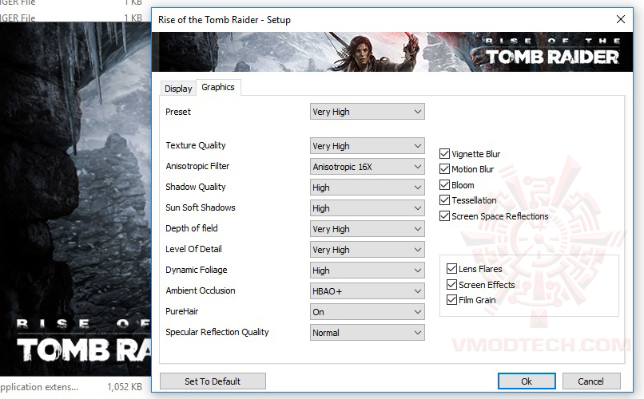Open Level Of Detail dropdown
Screen dimensions: 644x399
pos(368,250)
